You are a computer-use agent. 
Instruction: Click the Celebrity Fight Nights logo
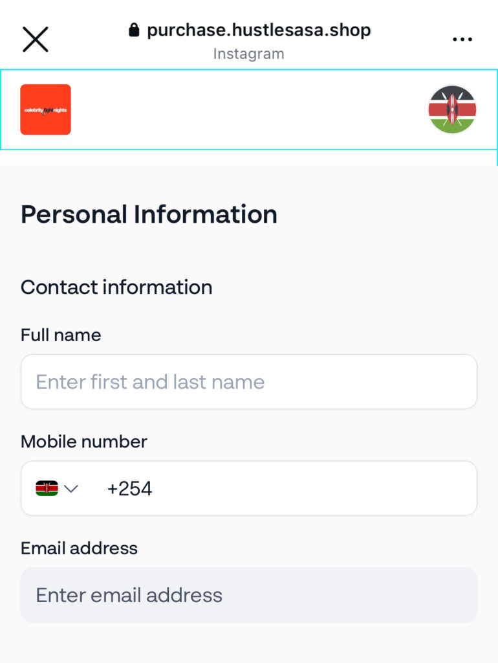tap(45, 109)
